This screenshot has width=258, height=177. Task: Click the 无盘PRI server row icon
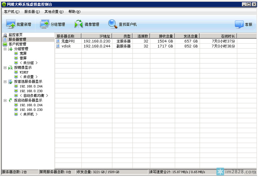pos(58,41)
